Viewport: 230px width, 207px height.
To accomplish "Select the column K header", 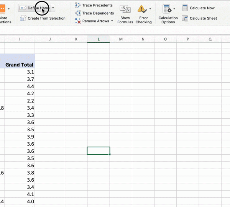I will [76, 39].
